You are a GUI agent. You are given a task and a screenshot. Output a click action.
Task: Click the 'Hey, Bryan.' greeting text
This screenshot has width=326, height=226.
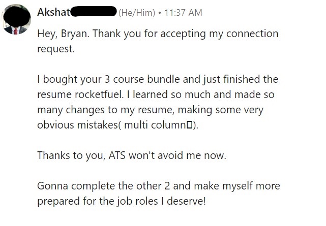[63, 34]
